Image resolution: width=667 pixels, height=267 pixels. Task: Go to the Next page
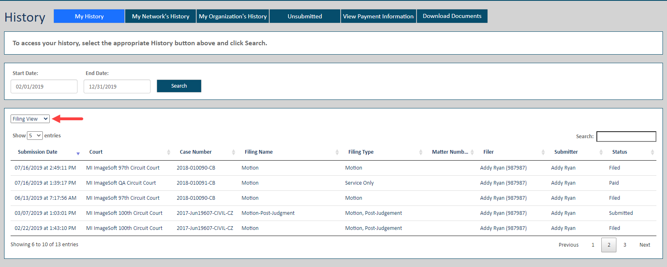point(645,245)
